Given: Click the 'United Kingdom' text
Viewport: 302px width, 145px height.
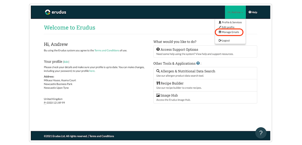Looking at the screenshot, I should coord(53,99).
